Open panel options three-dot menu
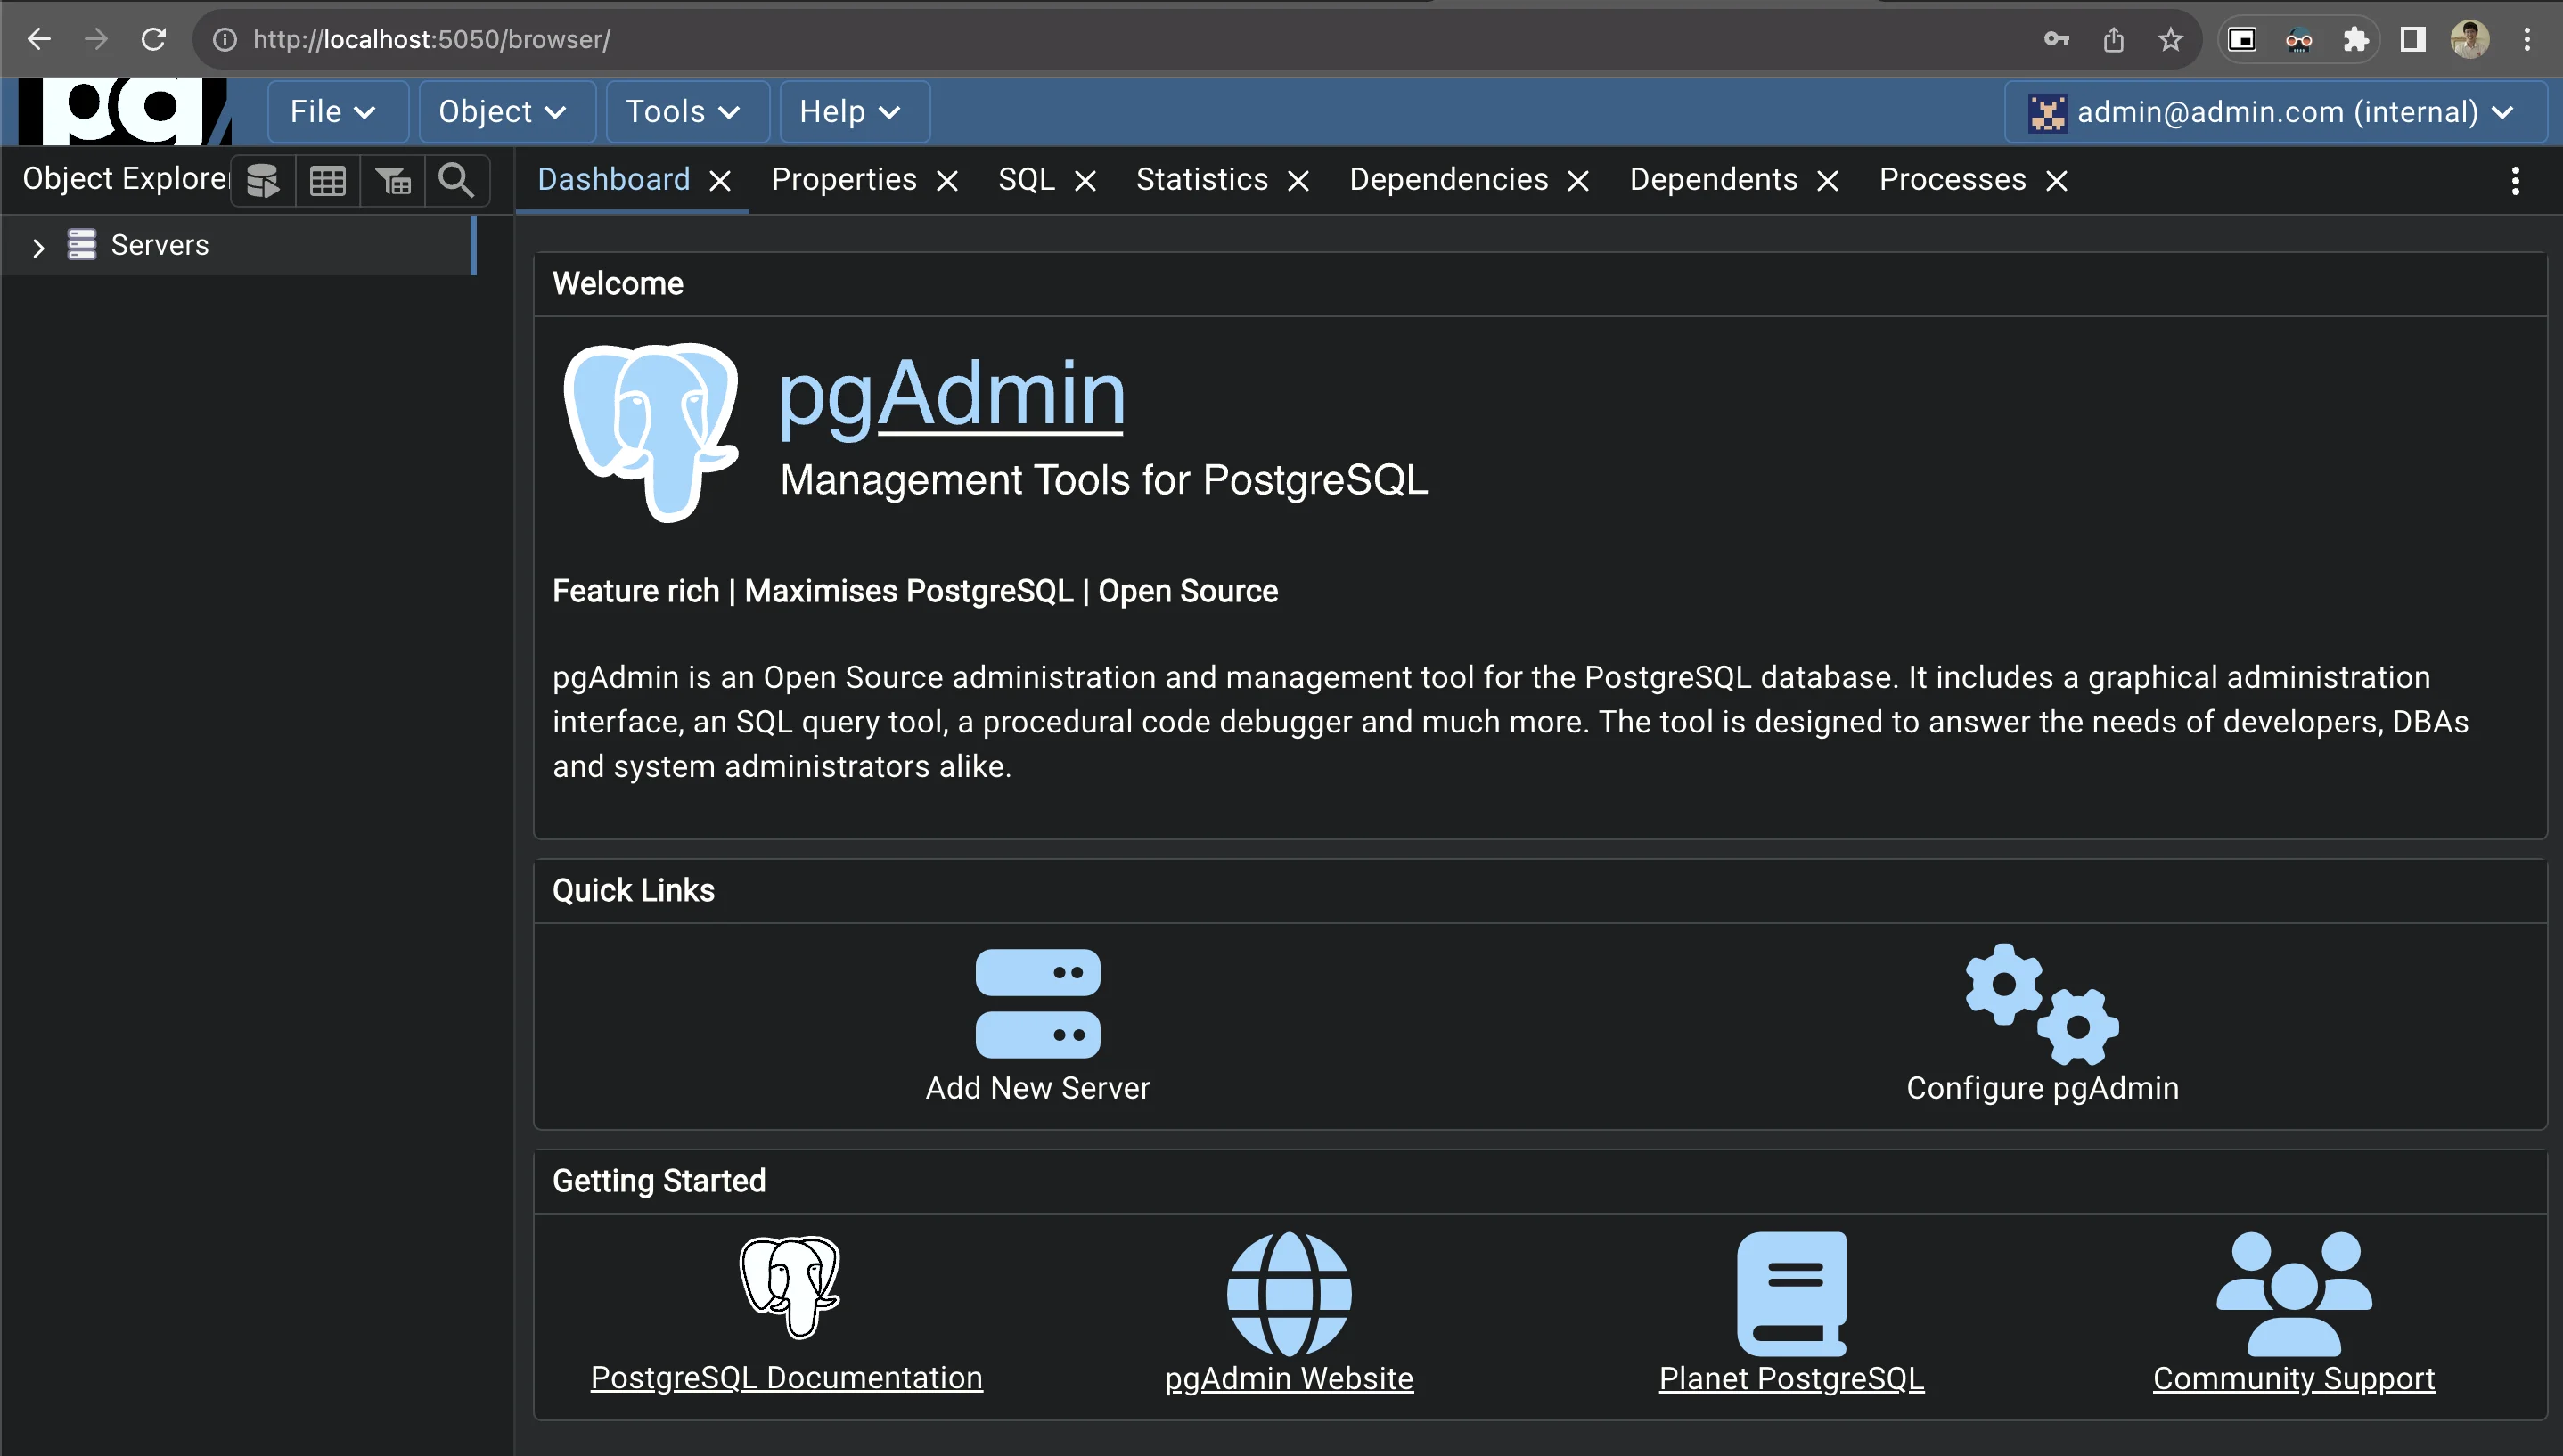 click(x=2514, y=181)
